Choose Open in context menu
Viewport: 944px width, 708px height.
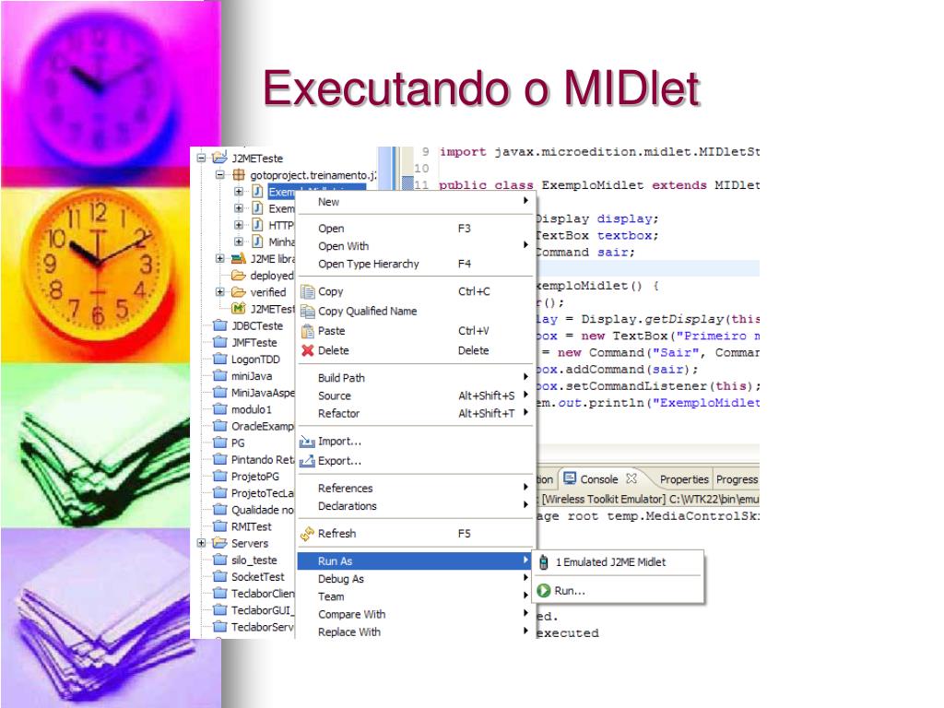click(x=415, y=229)
